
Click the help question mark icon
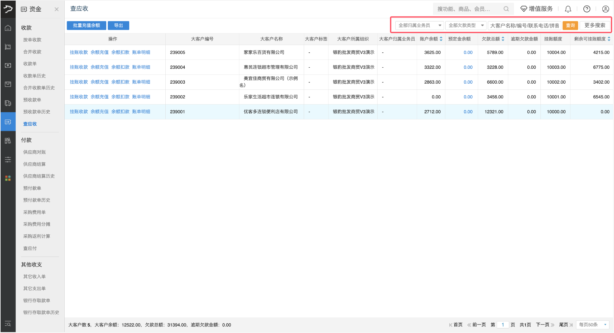pos(586,9)
